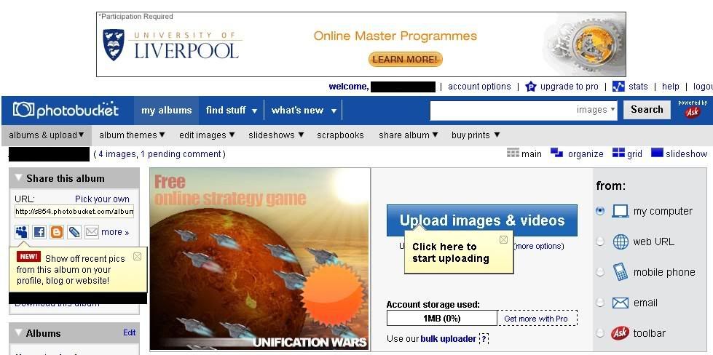
Task: Open the my albums tab
Action: coord(167,111)
